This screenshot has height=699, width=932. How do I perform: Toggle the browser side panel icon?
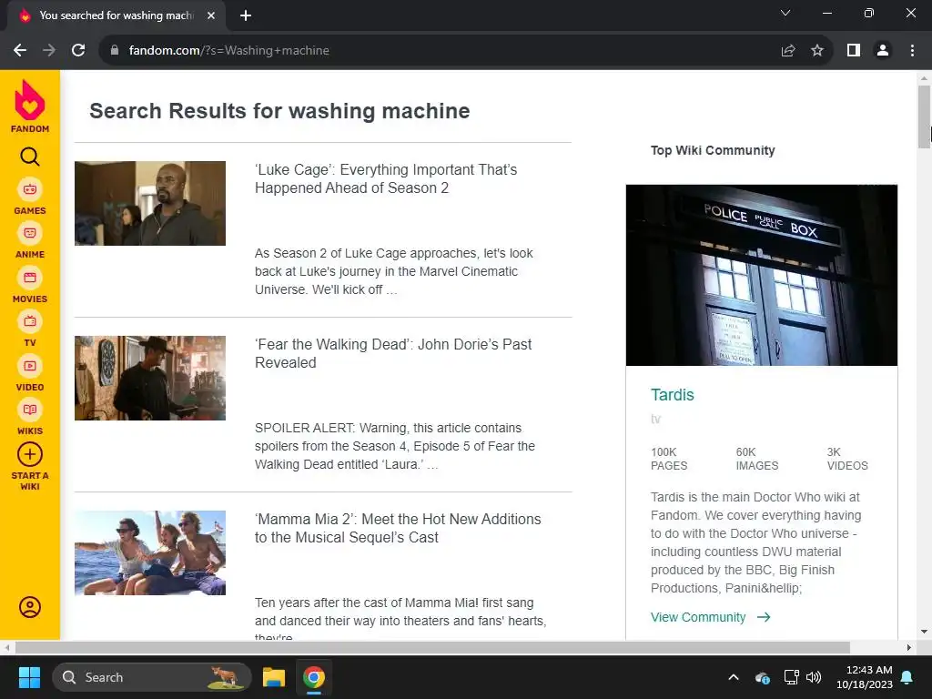coord(854,51)
